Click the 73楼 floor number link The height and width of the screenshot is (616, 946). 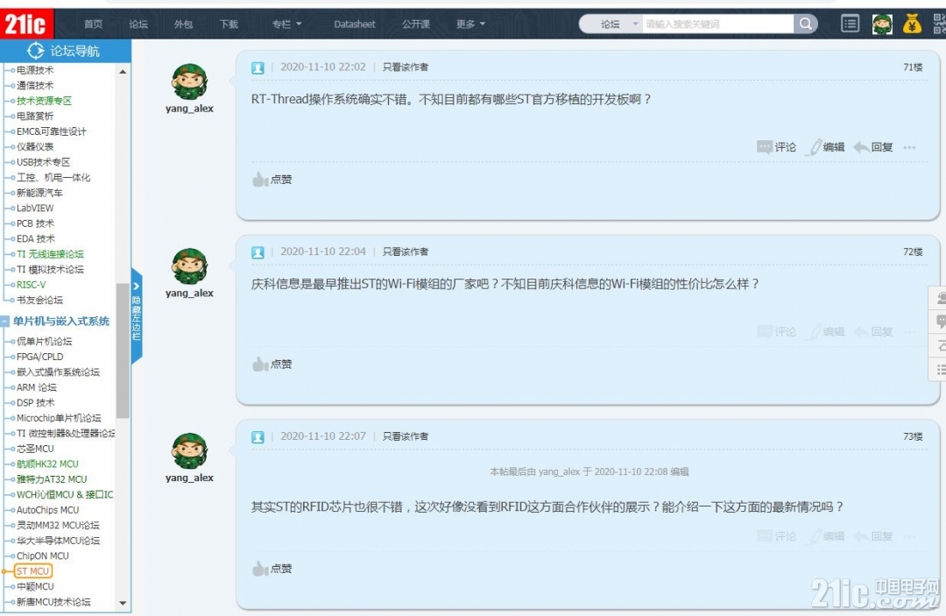pos(913,436)
